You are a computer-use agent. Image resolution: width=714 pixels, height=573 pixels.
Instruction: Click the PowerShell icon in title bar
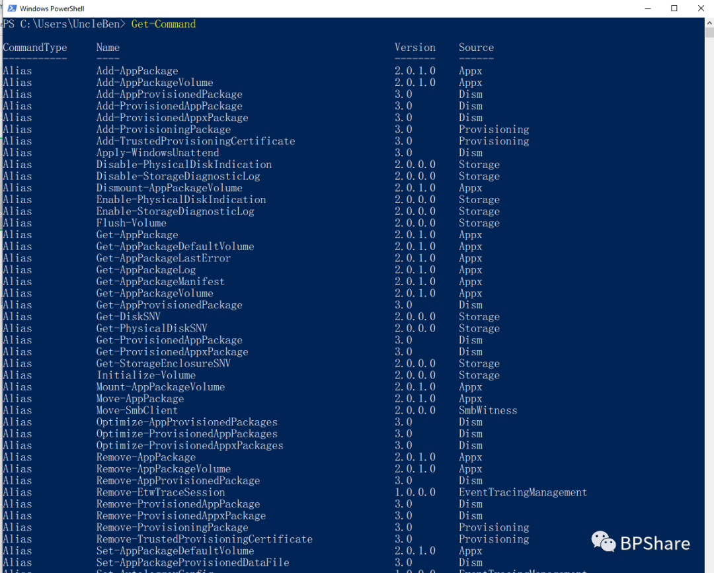(x=13, y=8)
